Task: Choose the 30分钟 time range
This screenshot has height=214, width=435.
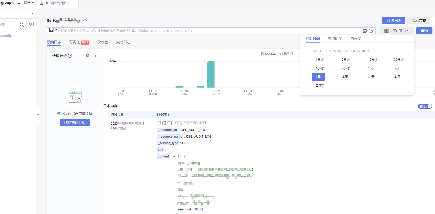Action: point(398,60)
